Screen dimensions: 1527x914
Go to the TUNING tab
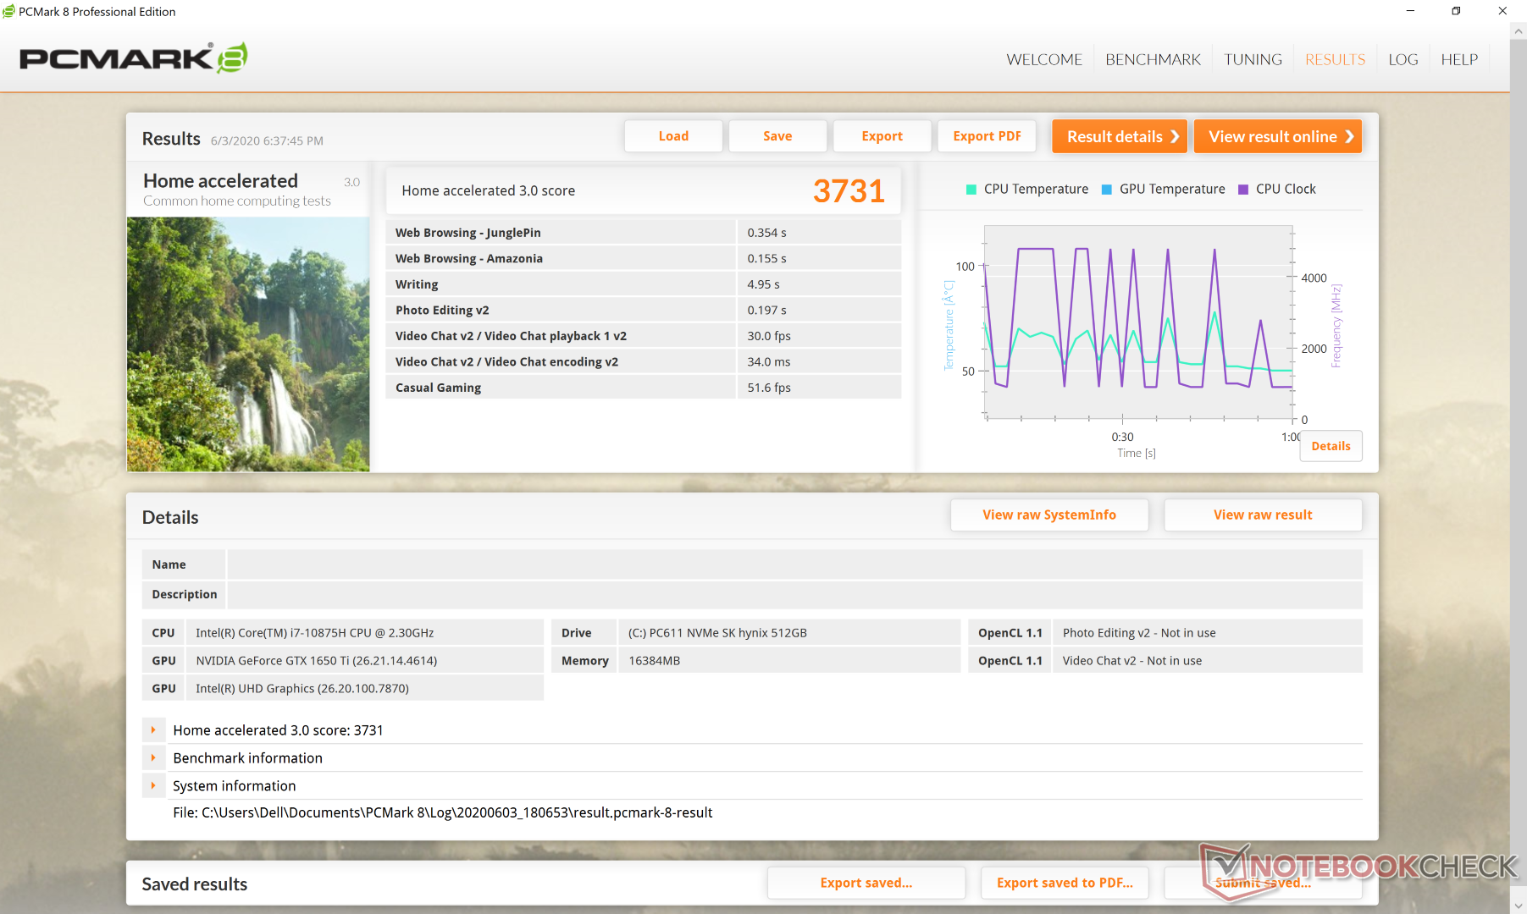1253,59
